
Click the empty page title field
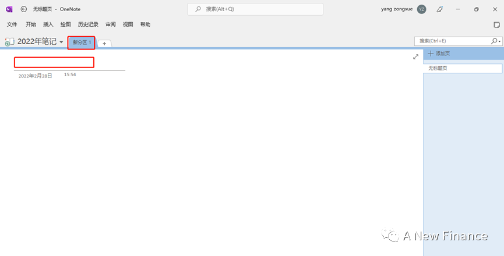pos(54,62)
